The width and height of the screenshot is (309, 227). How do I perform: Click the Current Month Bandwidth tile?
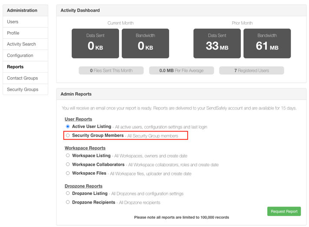point(145,43)
